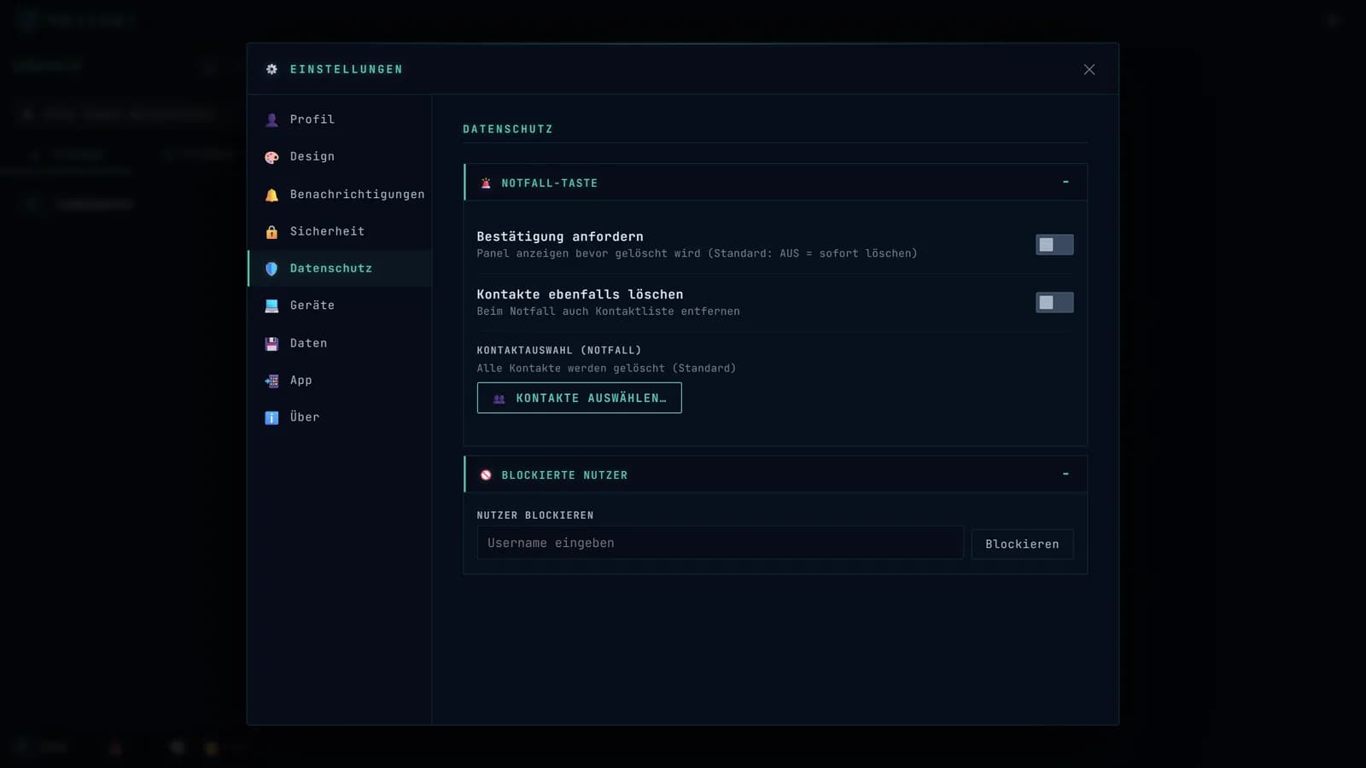Close the Einstellungen dialog
This screenshot has height=768, width=1366.
coord(1089,69)
